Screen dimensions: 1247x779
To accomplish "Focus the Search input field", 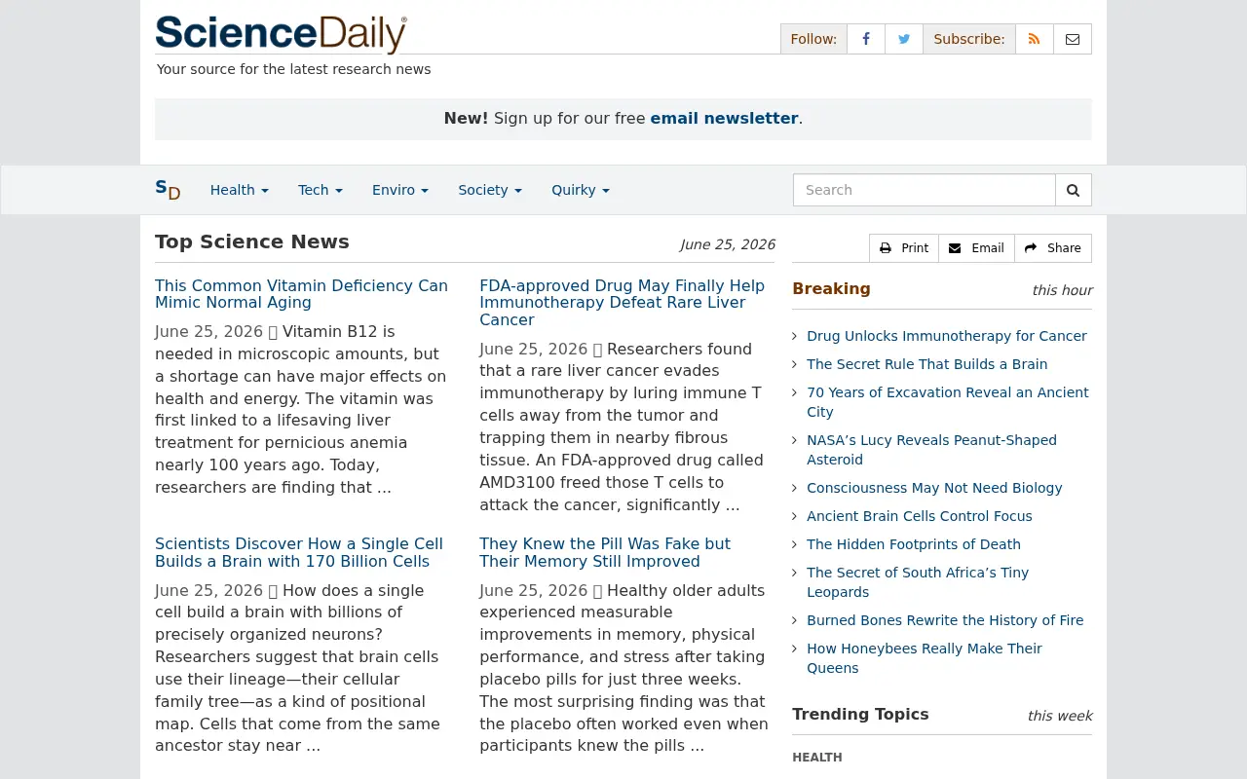I will pyautogui.click(x=925, y=190).
